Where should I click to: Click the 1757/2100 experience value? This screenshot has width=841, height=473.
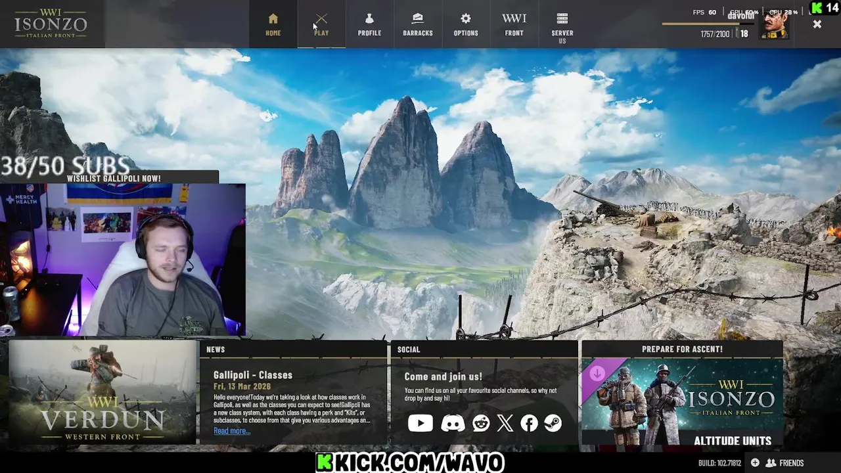715,34
